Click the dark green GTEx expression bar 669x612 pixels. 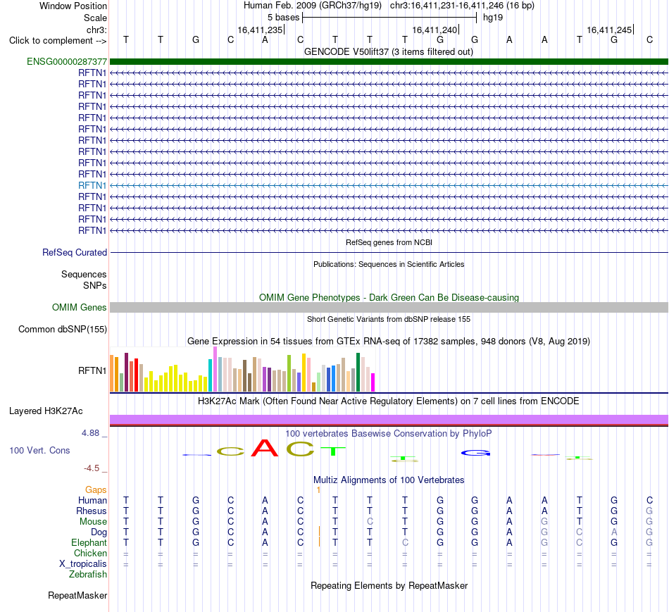click(358, 372)
